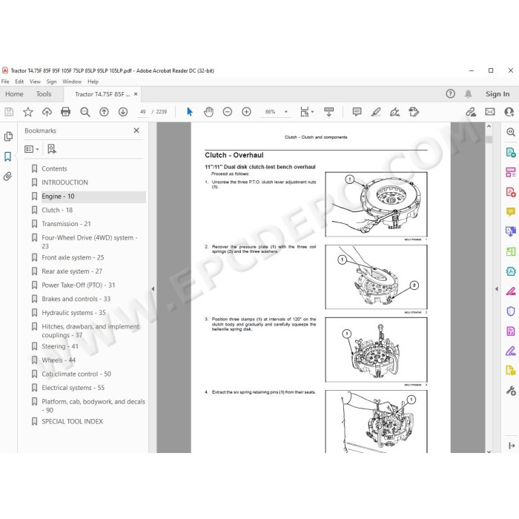Open the Window menu
Viewport: 519px width, 519px height.
coord(72,82)
